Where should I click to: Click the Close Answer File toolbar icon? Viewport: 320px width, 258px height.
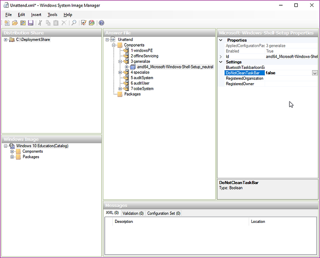coord(23,23)
